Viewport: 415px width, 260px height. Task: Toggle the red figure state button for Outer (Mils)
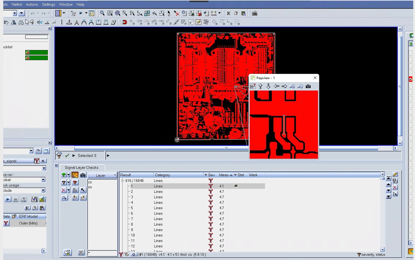6,223
